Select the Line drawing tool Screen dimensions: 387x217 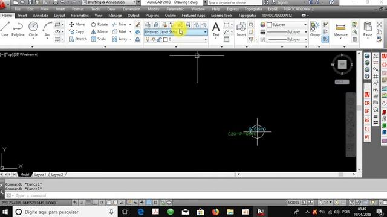click(x=5, y=29)
